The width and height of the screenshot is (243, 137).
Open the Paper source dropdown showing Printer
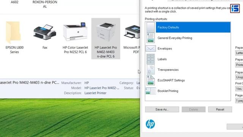(239, 65)
